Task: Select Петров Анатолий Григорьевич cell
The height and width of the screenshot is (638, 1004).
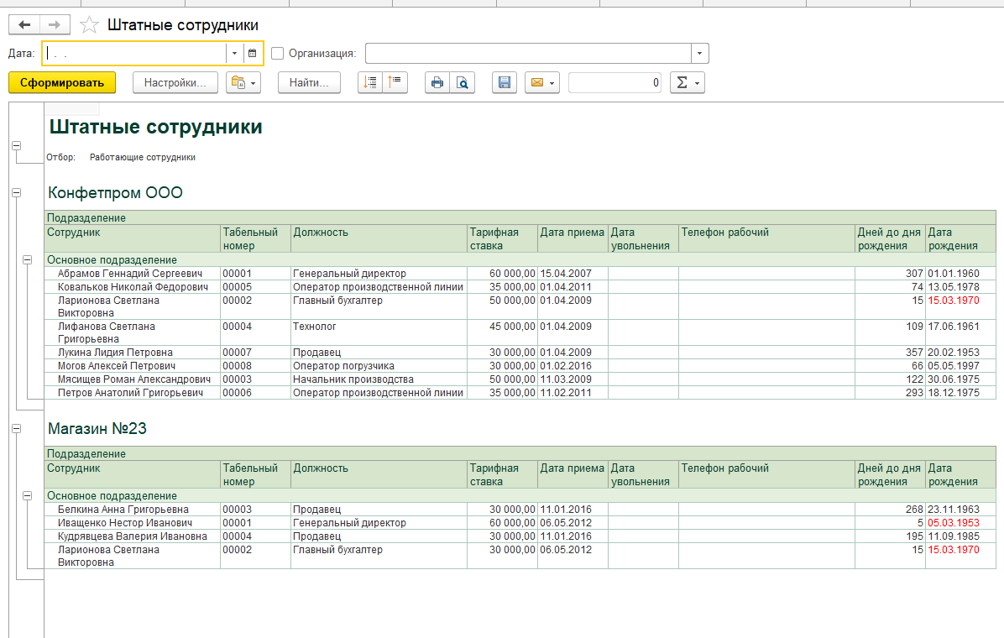Action: tap(133, 393)
